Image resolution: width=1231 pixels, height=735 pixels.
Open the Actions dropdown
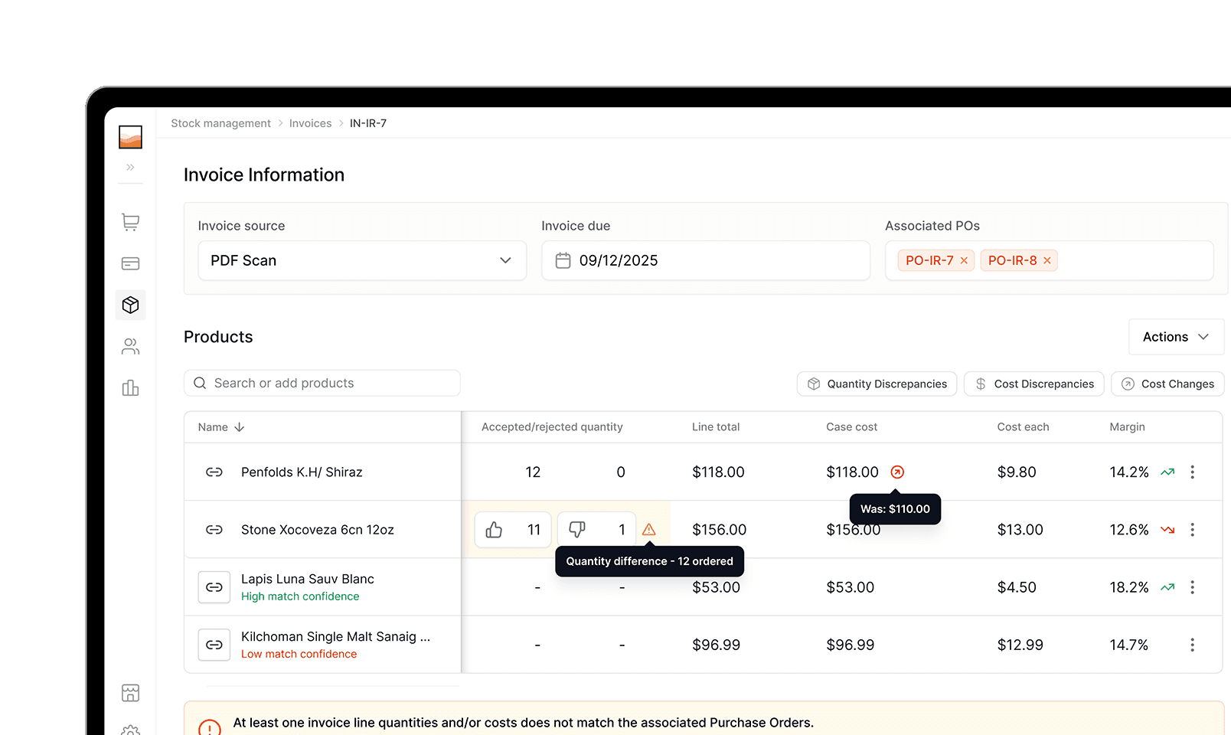pos(1176,337)
